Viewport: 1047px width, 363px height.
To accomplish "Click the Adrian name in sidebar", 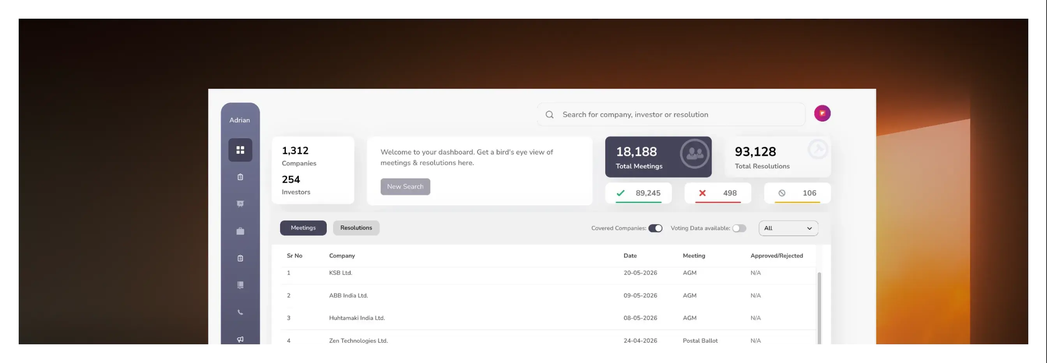I will point(240,120).
